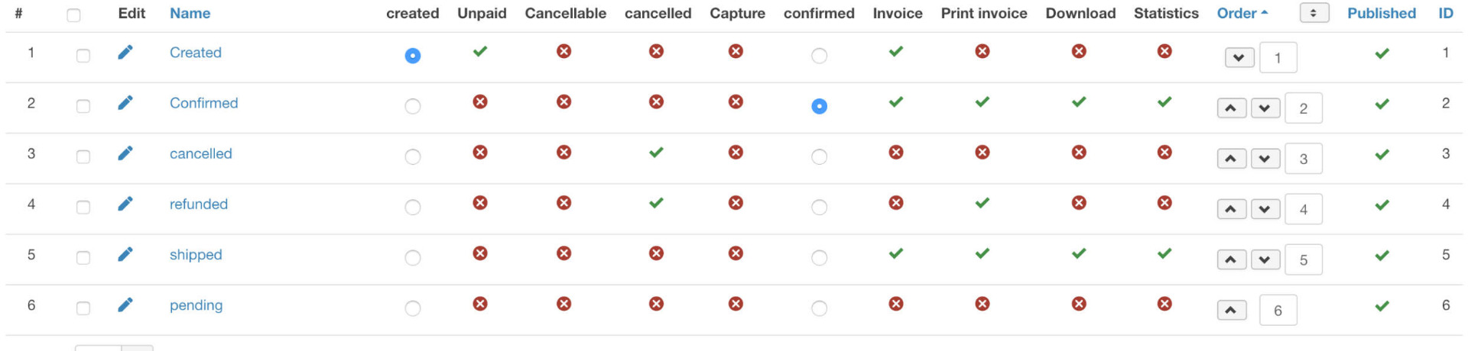The image size is (1468, 351).
Task: Click the order number field for cancelled
Action: pos(1304,159)
